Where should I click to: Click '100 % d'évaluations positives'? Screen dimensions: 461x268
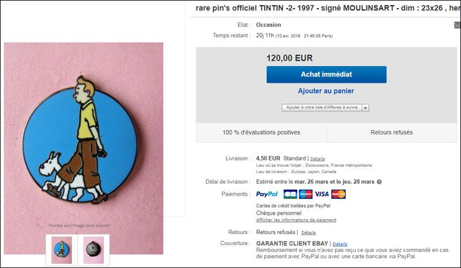pos(262,132)
